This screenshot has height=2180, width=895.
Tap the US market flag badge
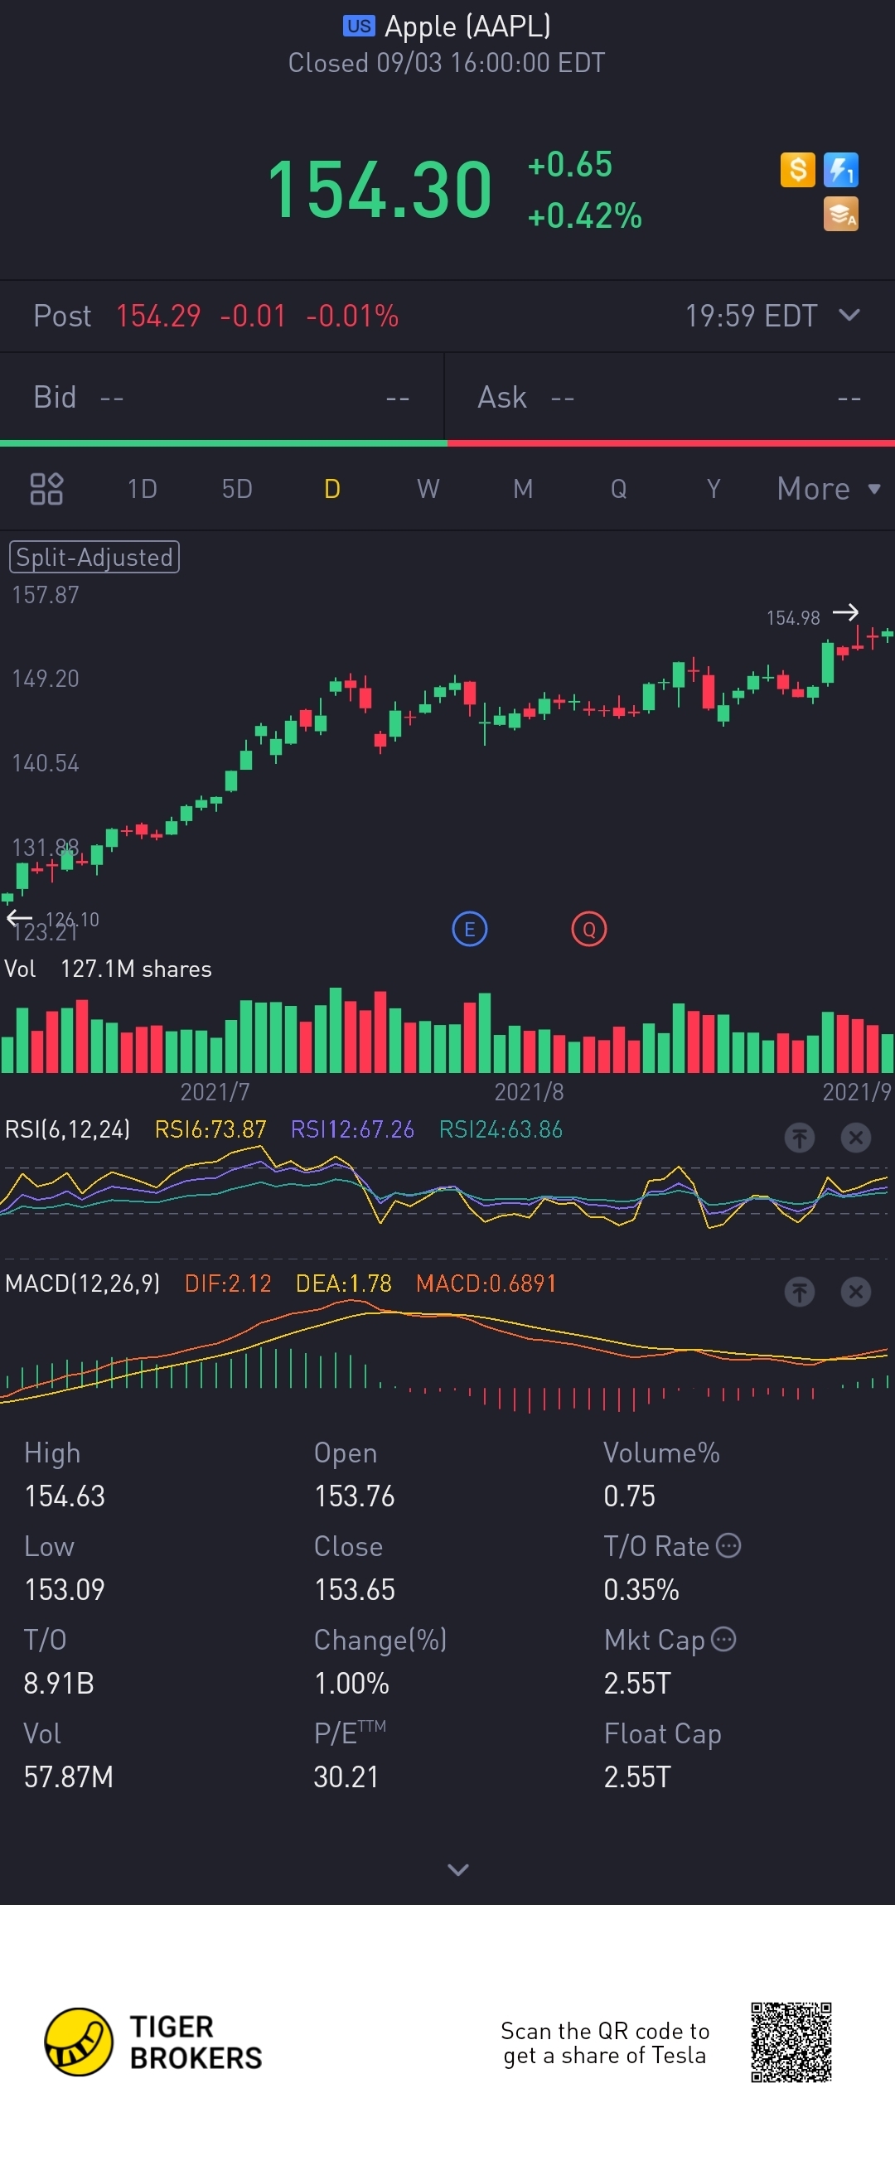click(358, 26)
